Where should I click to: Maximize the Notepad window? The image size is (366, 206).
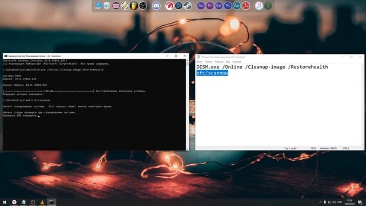(x=351, y=57)
